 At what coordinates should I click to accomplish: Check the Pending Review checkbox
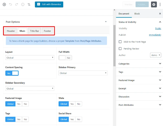point(120,48)
